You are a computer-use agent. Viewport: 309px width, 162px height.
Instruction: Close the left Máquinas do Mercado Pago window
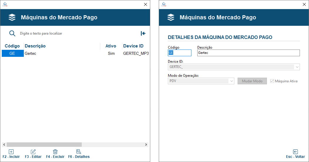[146, 4]
